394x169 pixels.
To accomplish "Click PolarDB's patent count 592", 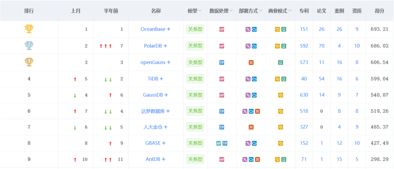I will (304, 46).
